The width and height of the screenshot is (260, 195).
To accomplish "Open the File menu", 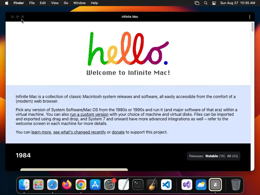I will pos(32,3).
